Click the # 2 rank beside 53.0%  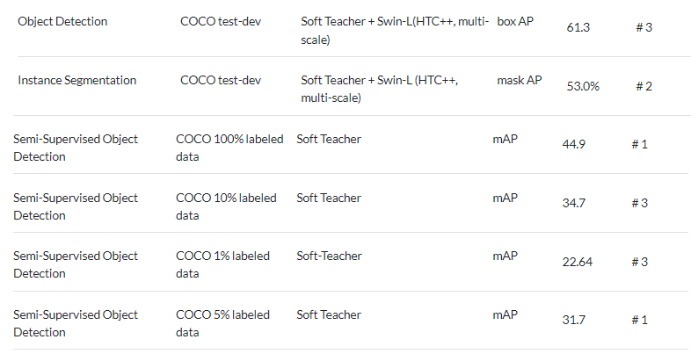[x=644, y=86]
